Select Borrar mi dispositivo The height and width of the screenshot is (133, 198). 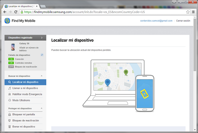(26, 127)
